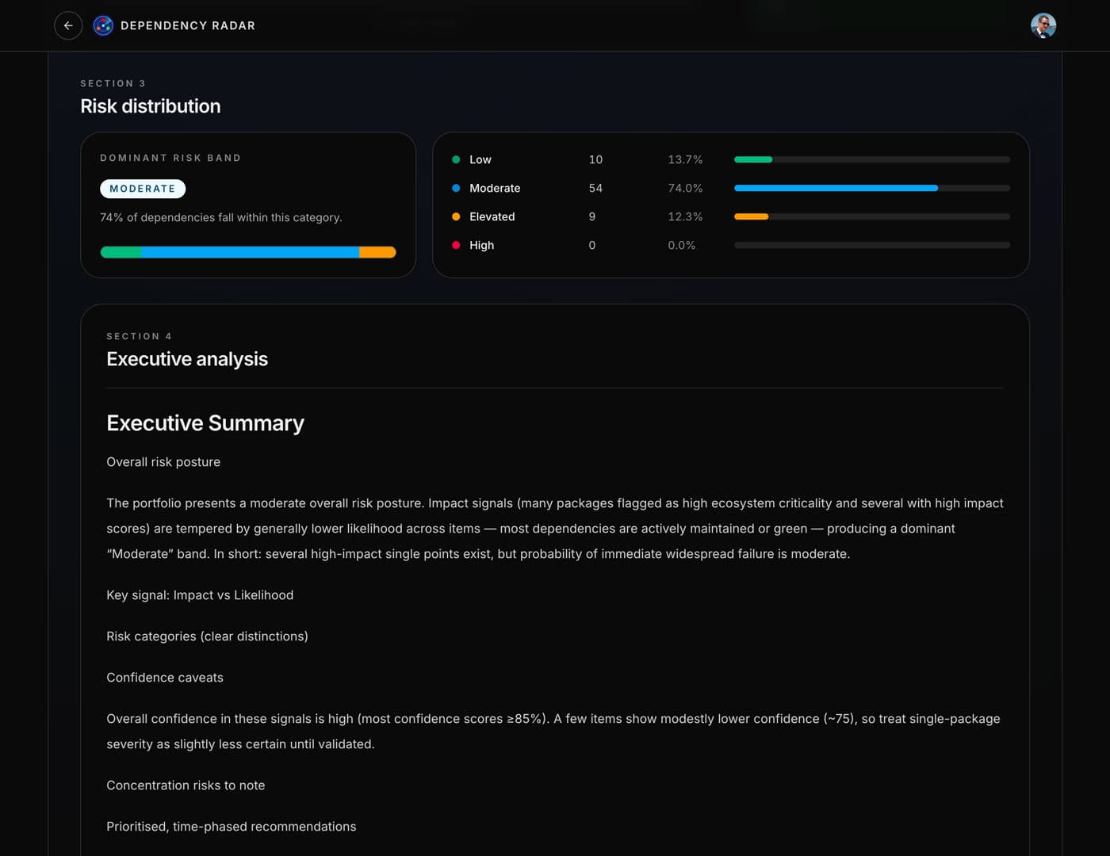Expand the Prioritised, time-phased recommendations section
This screenshot has width=1110, height=856.
231,827
